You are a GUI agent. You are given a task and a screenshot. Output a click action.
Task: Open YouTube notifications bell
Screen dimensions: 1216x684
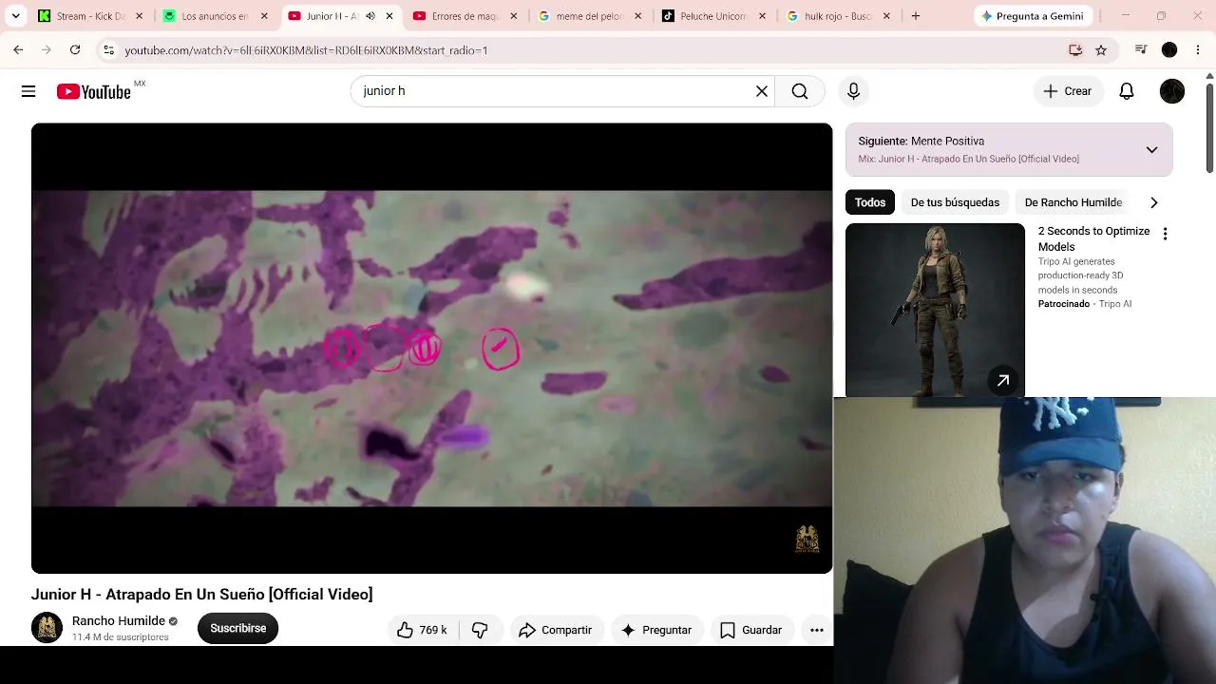(1127, 91)
